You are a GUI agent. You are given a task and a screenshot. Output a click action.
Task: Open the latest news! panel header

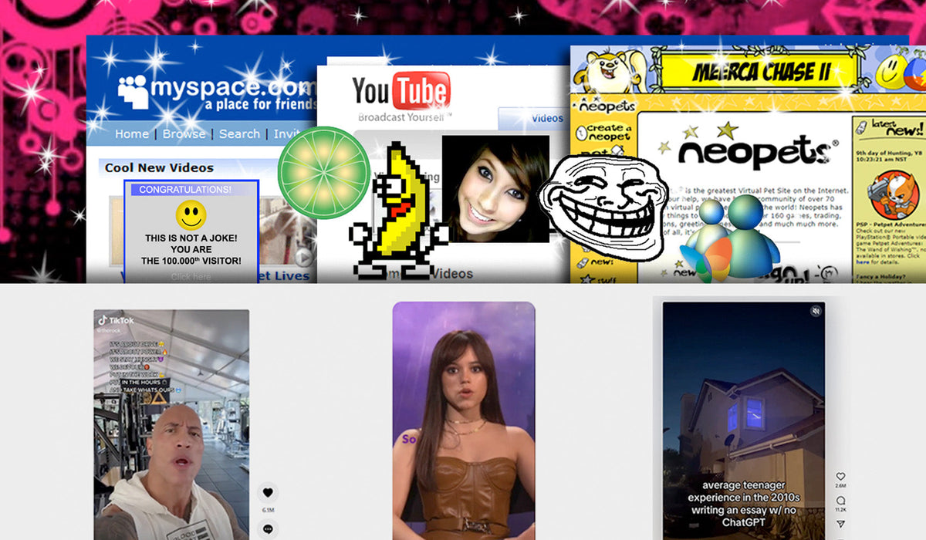coord(889,128)
